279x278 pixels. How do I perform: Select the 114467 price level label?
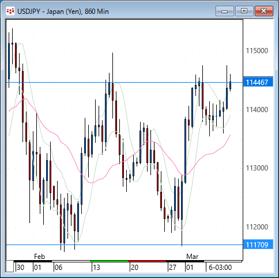point(258,83)
